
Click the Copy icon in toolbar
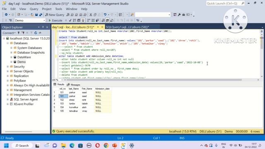[x=95, y=15]
